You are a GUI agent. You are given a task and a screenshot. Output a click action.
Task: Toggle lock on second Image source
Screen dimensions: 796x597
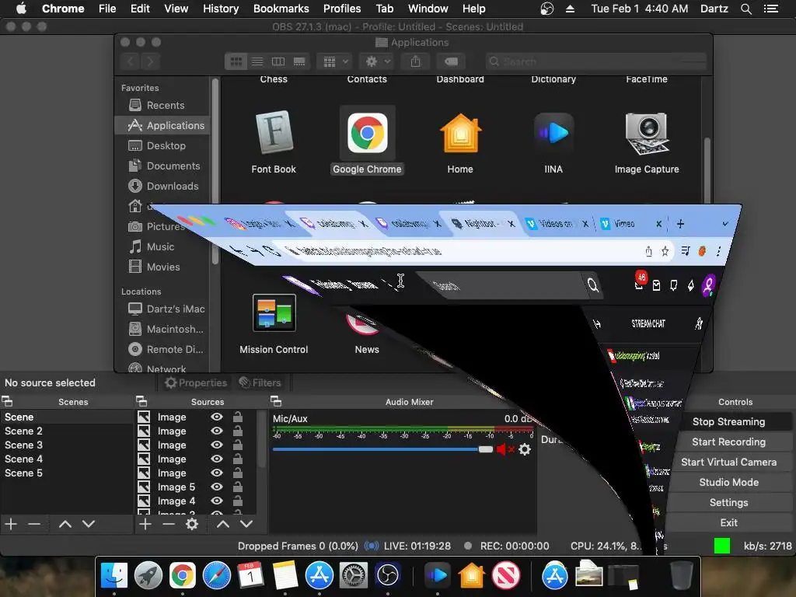(238, 431)
